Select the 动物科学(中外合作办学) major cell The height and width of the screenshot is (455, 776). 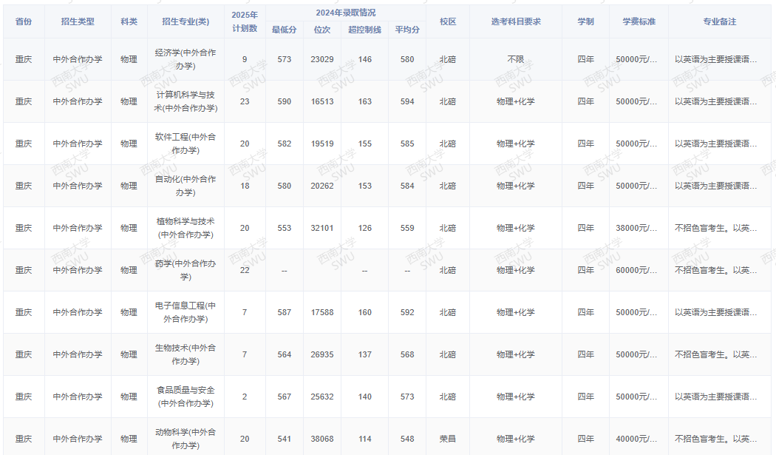click(186, 439)
